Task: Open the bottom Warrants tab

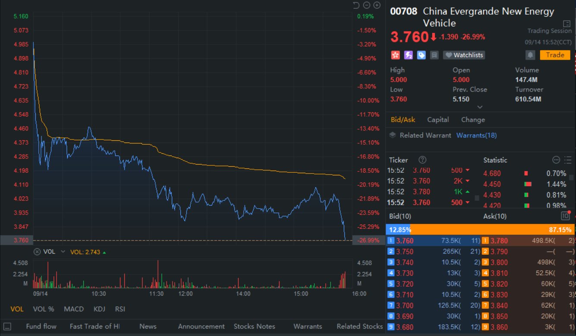Action: click(308, 326)
